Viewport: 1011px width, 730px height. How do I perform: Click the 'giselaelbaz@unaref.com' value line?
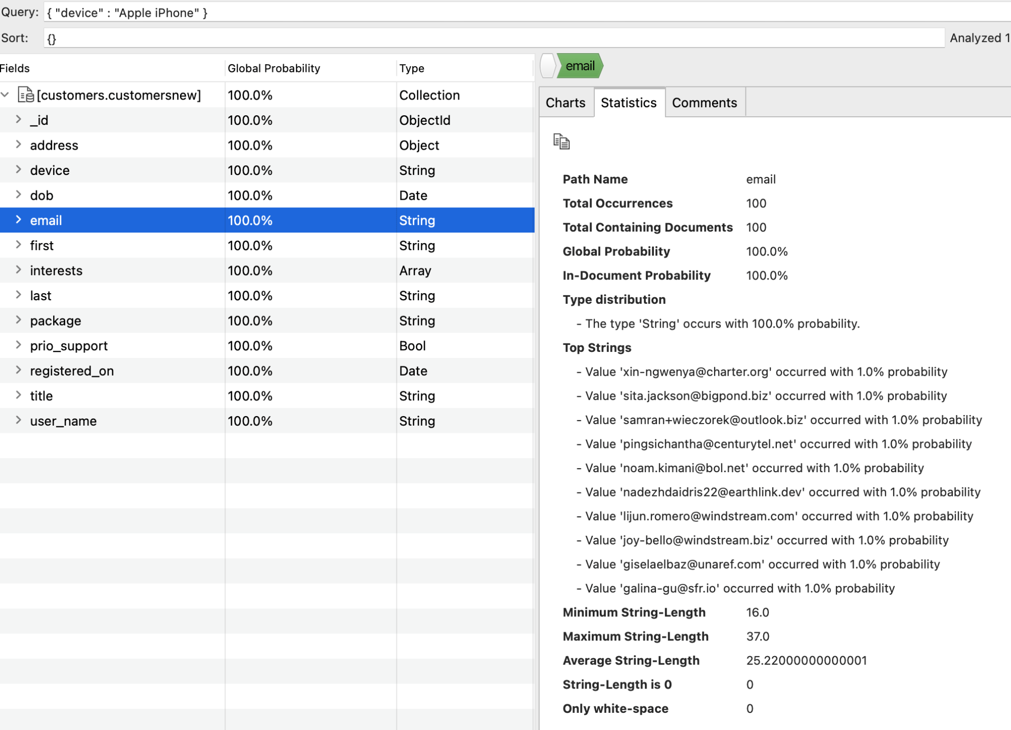point(758,564)
